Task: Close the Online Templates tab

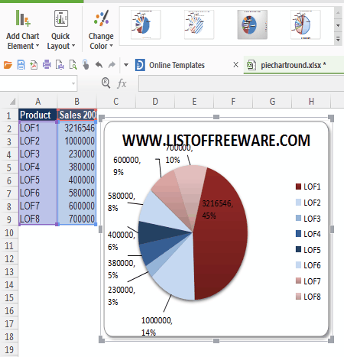Action: point(236,65)
